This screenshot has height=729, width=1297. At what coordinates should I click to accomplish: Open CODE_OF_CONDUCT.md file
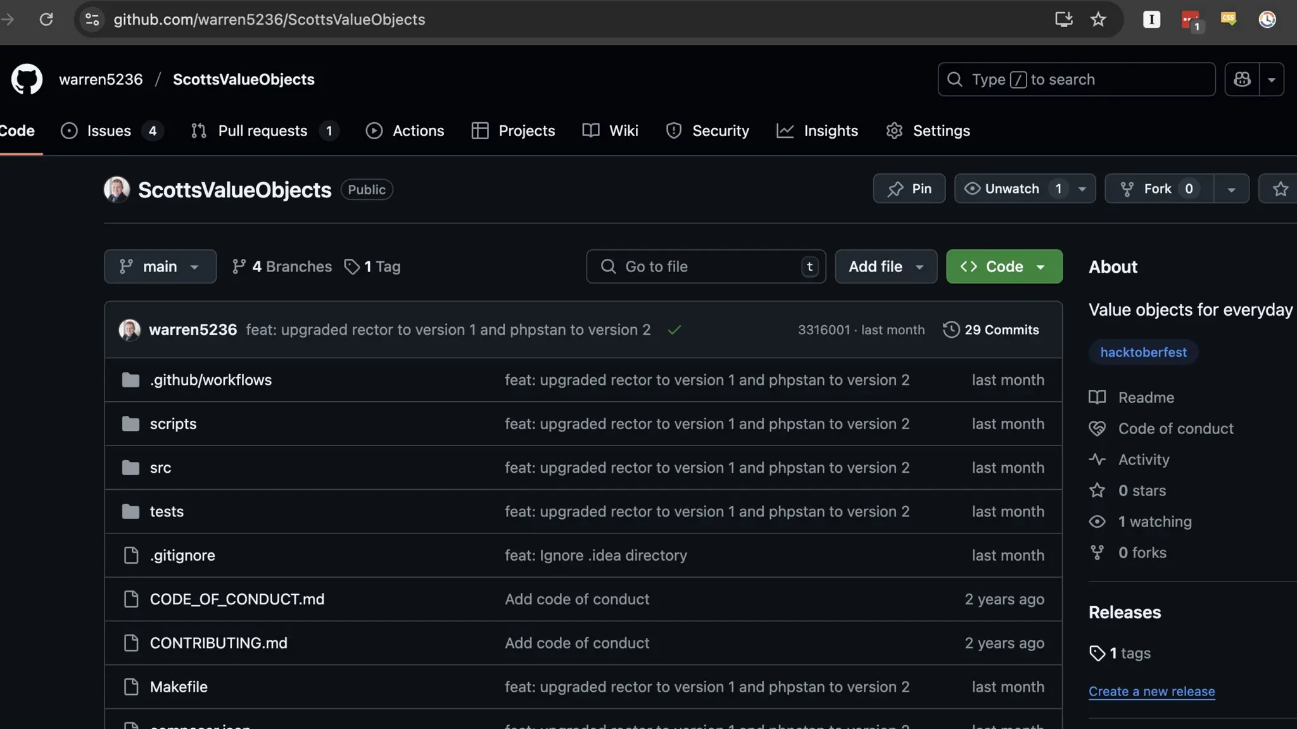237,599
